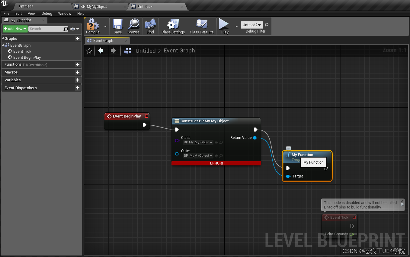Open the Help menu

pyautogui.click(x=81, y=13)
